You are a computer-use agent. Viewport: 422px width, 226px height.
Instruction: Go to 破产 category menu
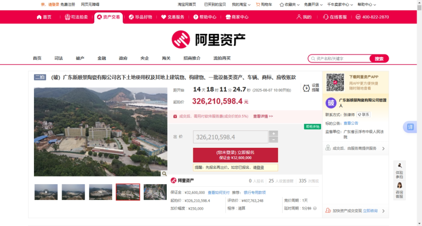pos(80,58)
